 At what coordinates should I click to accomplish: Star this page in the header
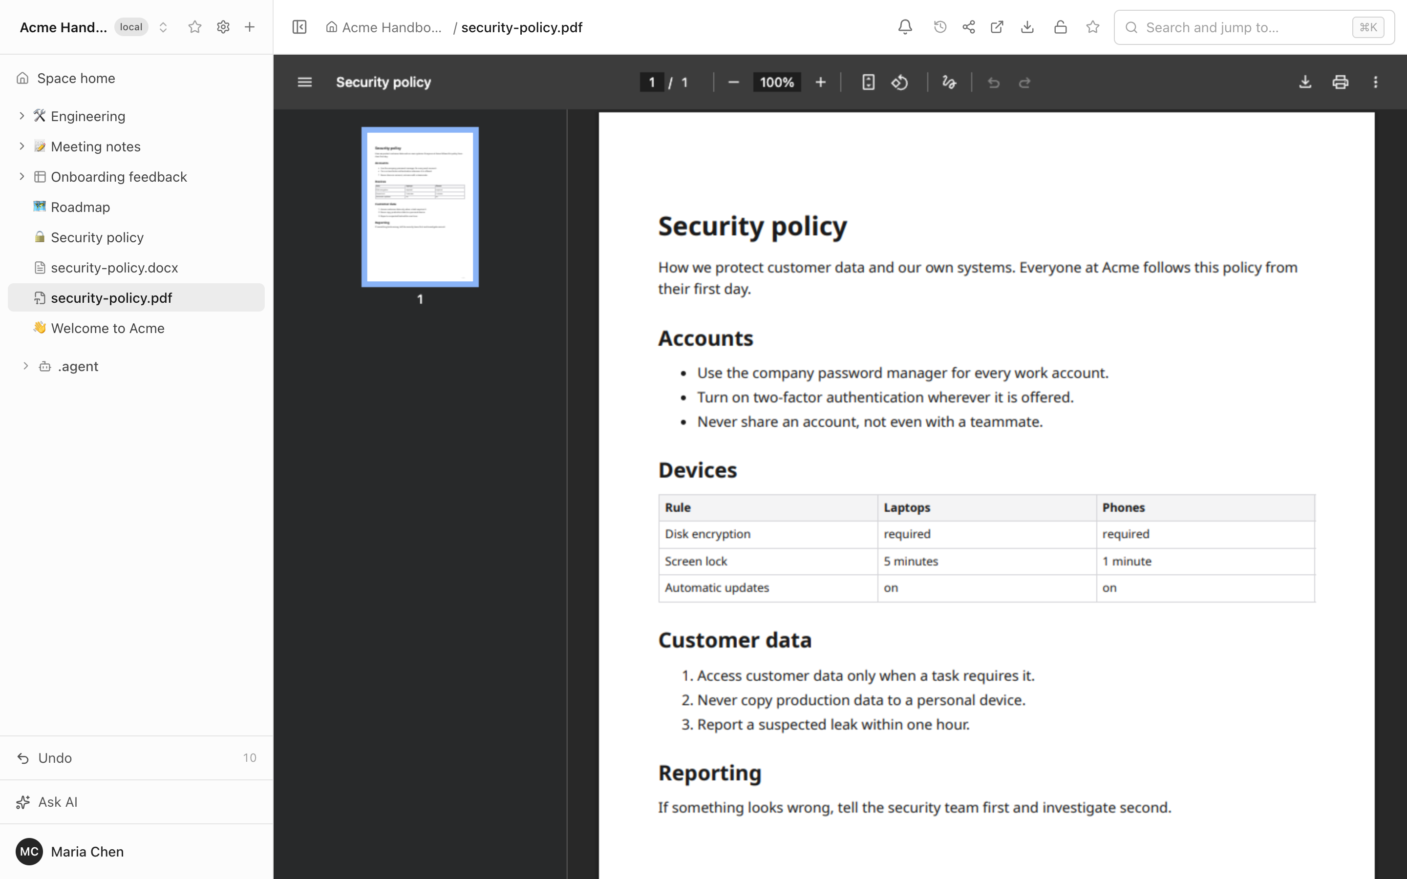[1092, 27]
